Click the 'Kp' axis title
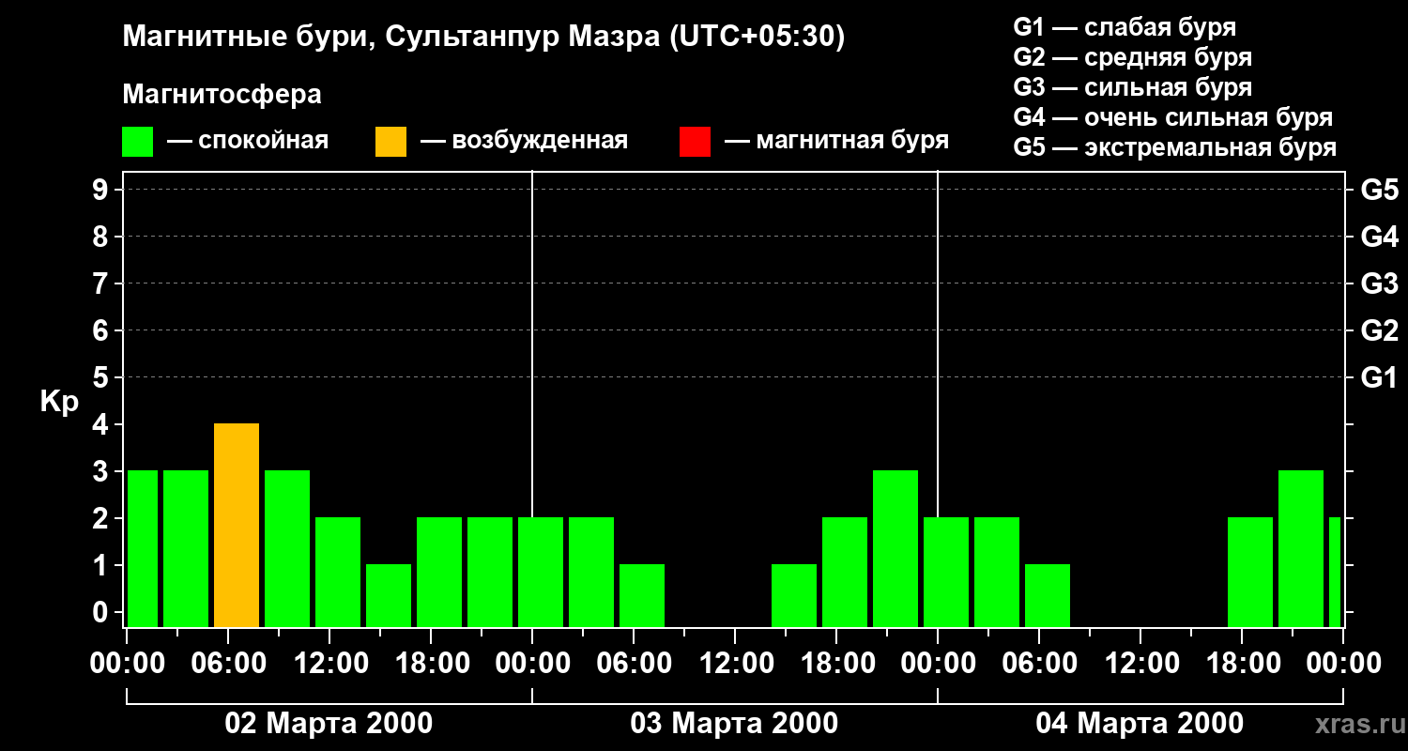 tap(59, 402)
